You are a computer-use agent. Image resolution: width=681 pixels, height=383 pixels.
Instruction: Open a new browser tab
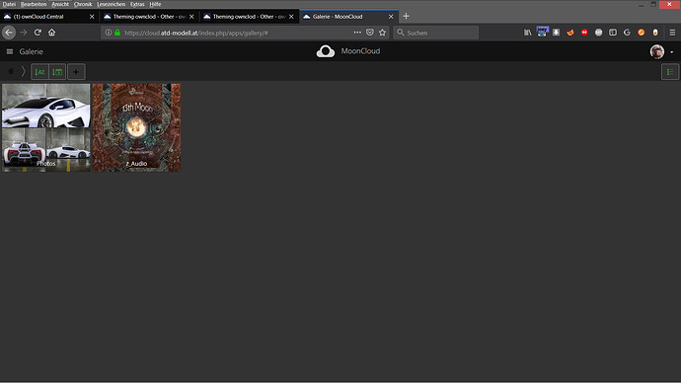406,17
